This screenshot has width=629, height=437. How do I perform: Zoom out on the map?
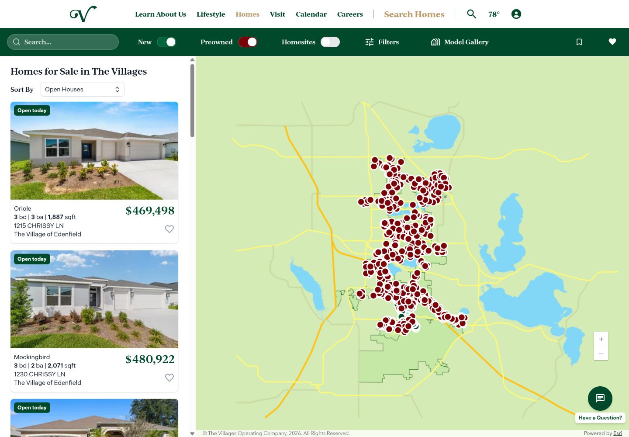[601, 353]
